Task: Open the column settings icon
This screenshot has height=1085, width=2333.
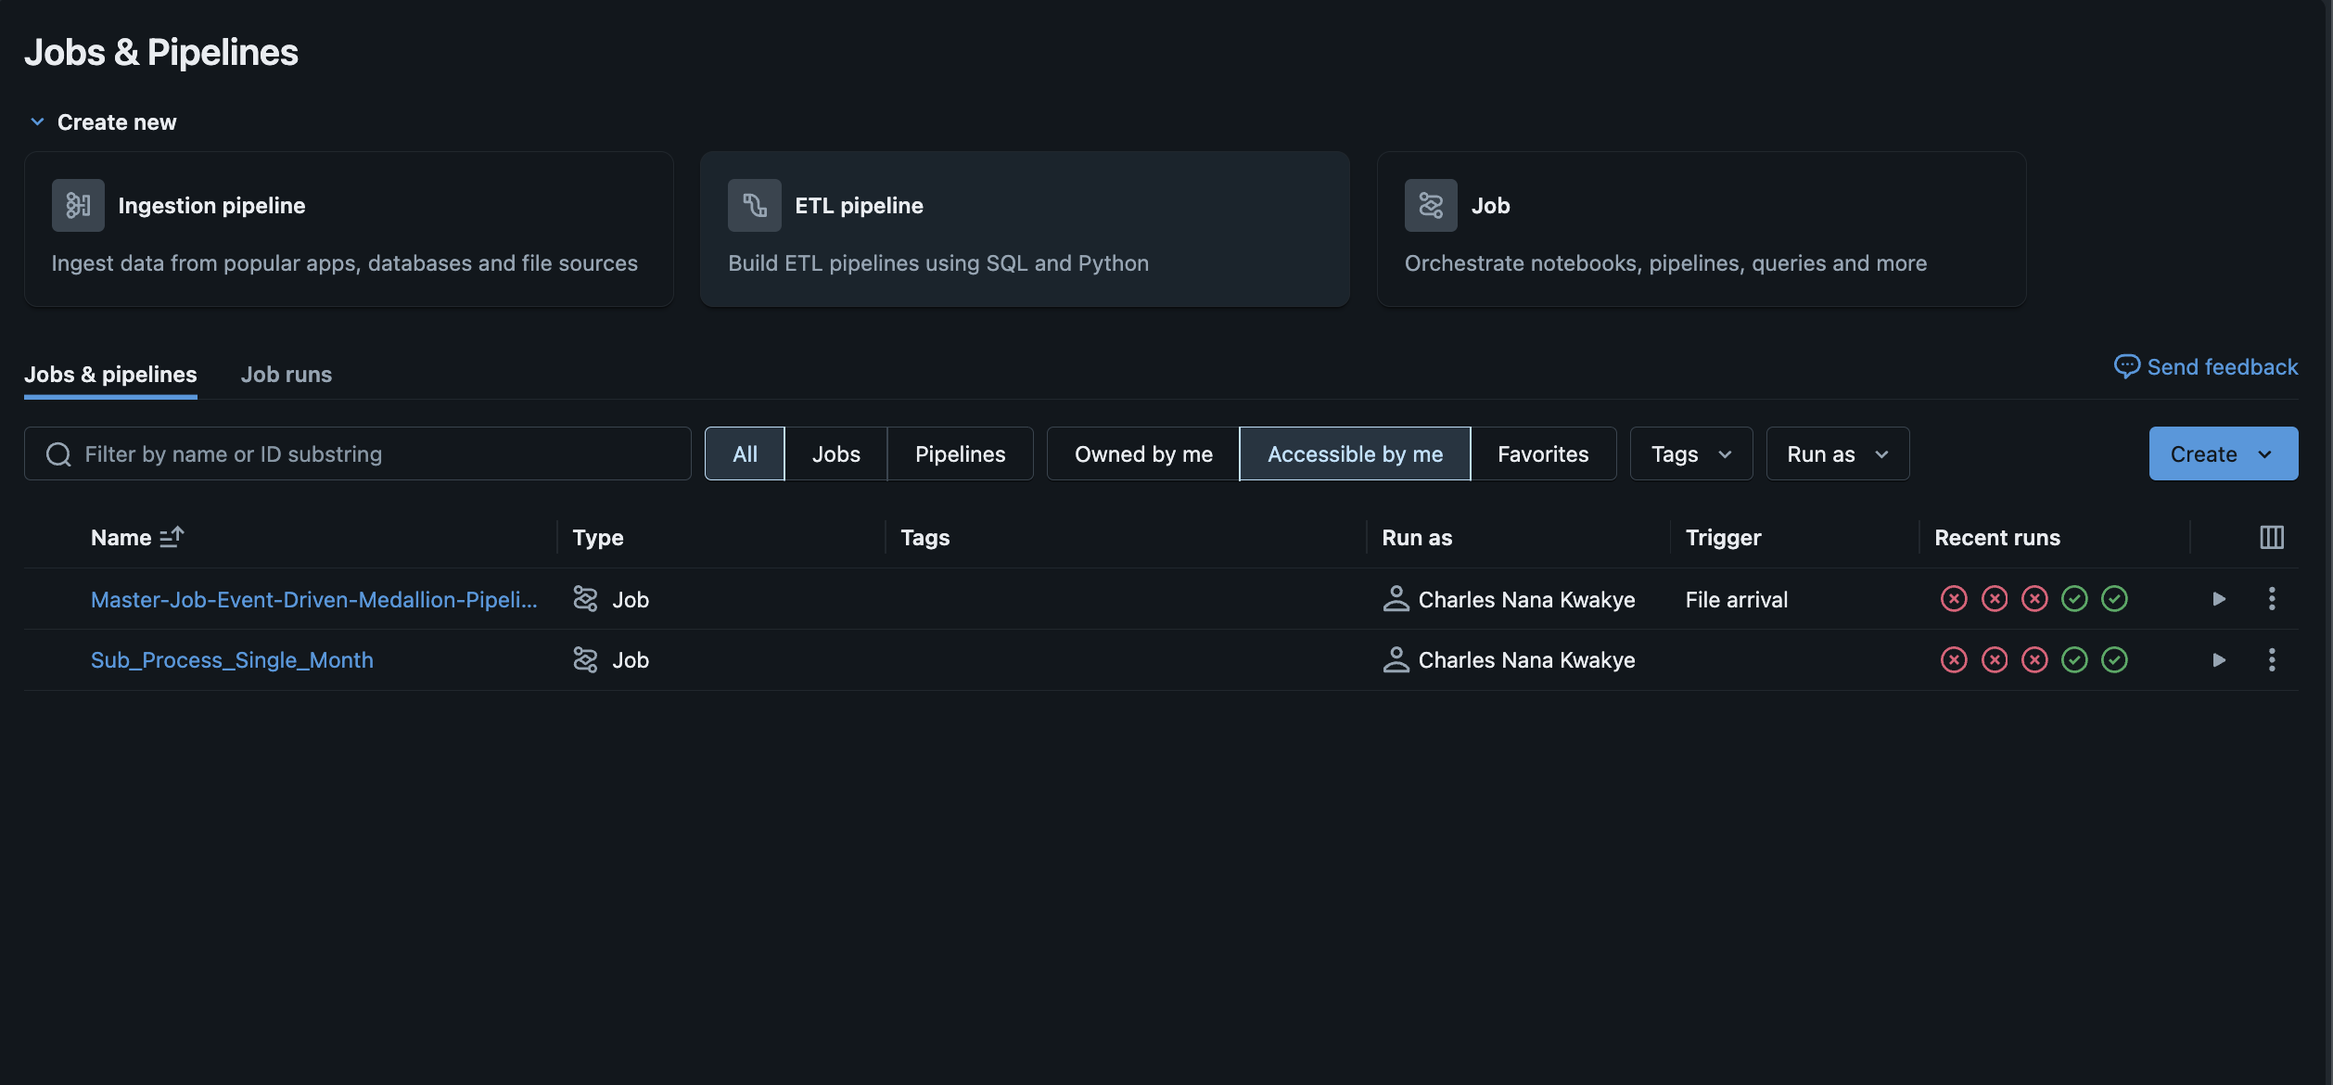Action: tap(2271, 537)
